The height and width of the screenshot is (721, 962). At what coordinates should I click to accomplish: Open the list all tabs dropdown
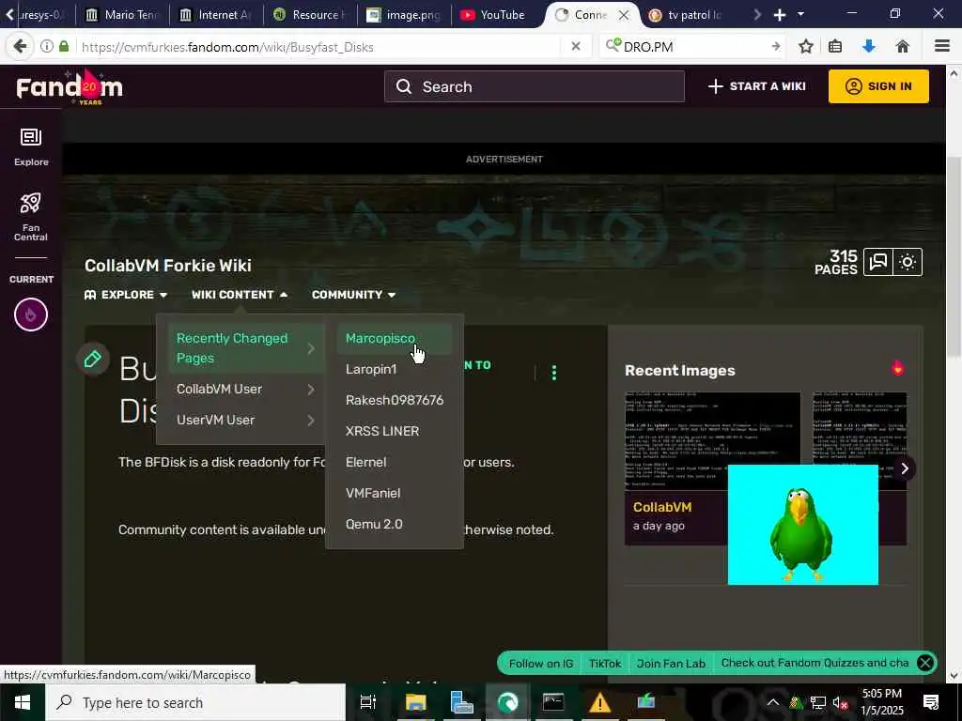(x=800, y=14)
